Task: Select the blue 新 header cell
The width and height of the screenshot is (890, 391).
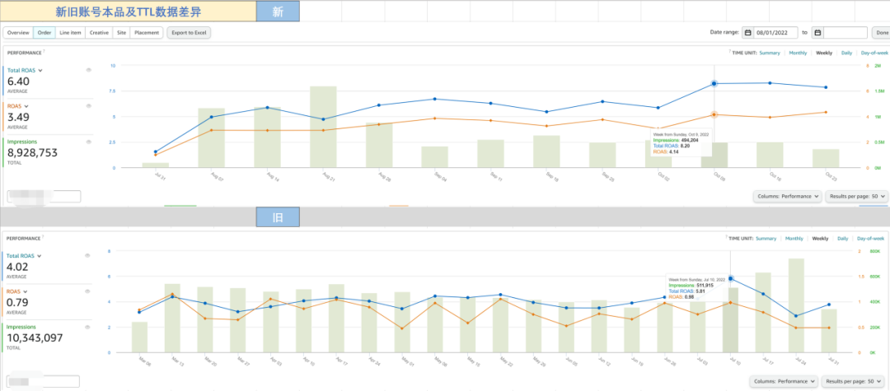Action: 278,12
